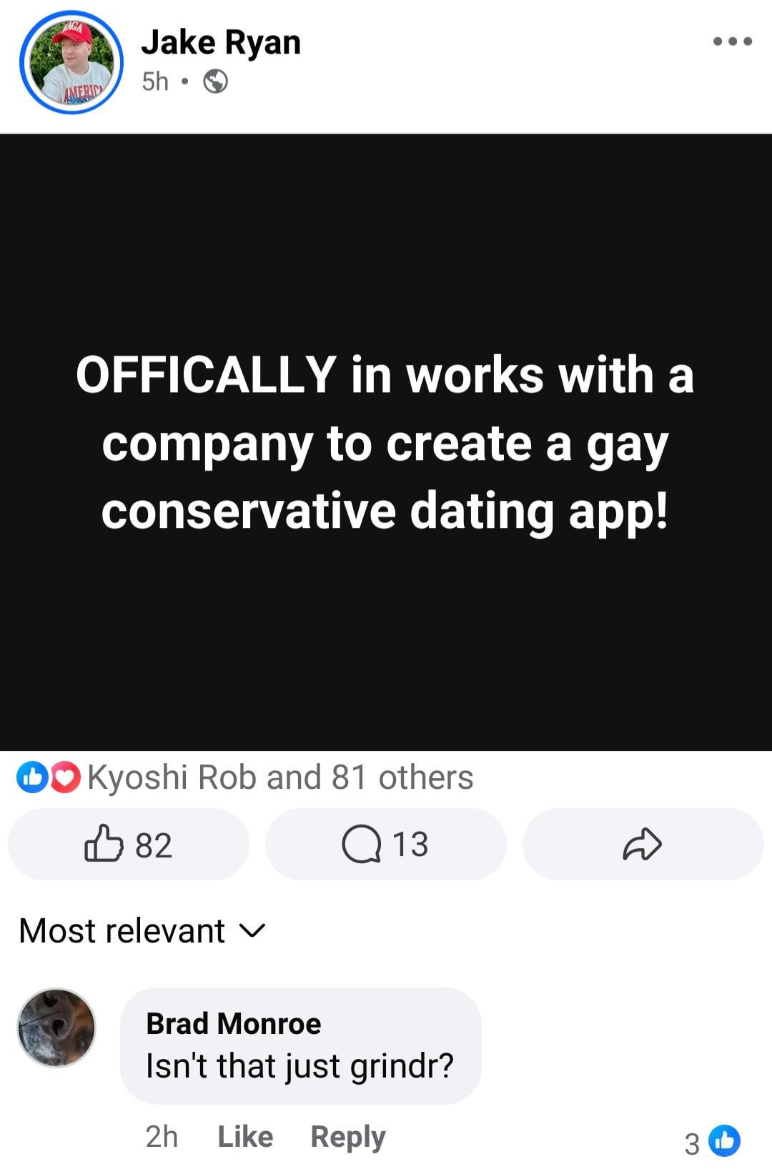The image size is (772, 1169).
Task: Open Jake Ryan's profile name link
Action: 221,42
